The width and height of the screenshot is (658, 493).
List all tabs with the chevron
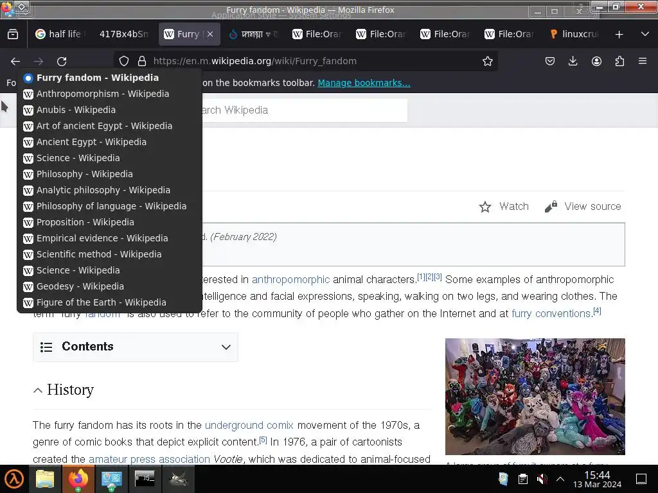645,34
